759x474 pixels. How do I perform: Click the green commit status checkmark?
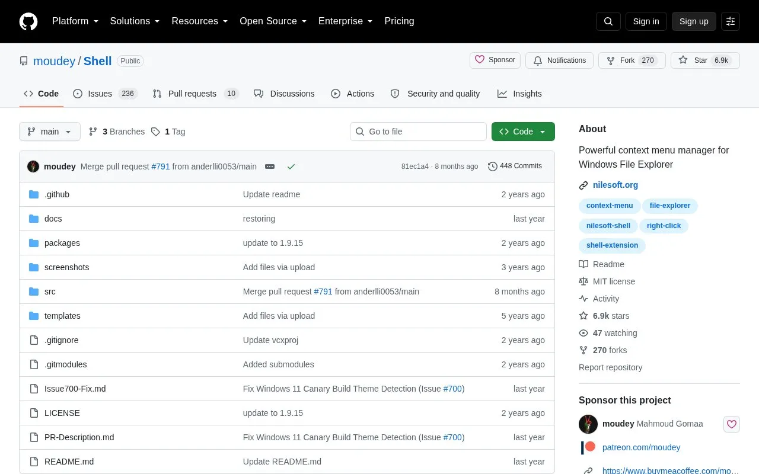coord(291,166)
